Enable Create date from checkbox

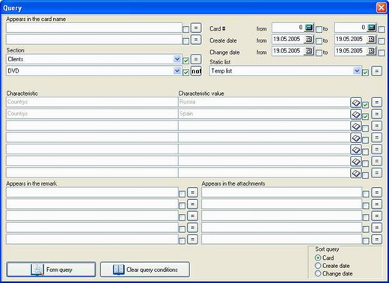point(319,41)
